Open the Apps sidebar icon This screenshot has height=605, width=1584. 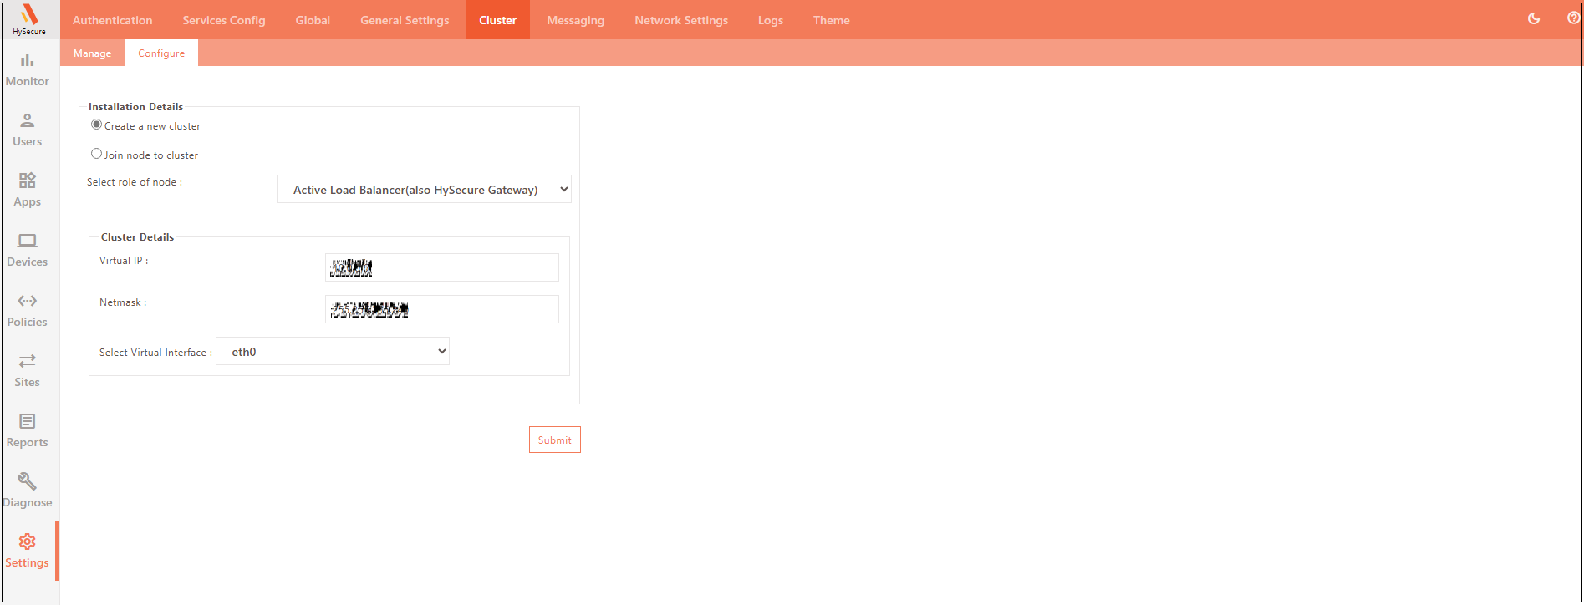pos(28,190)
